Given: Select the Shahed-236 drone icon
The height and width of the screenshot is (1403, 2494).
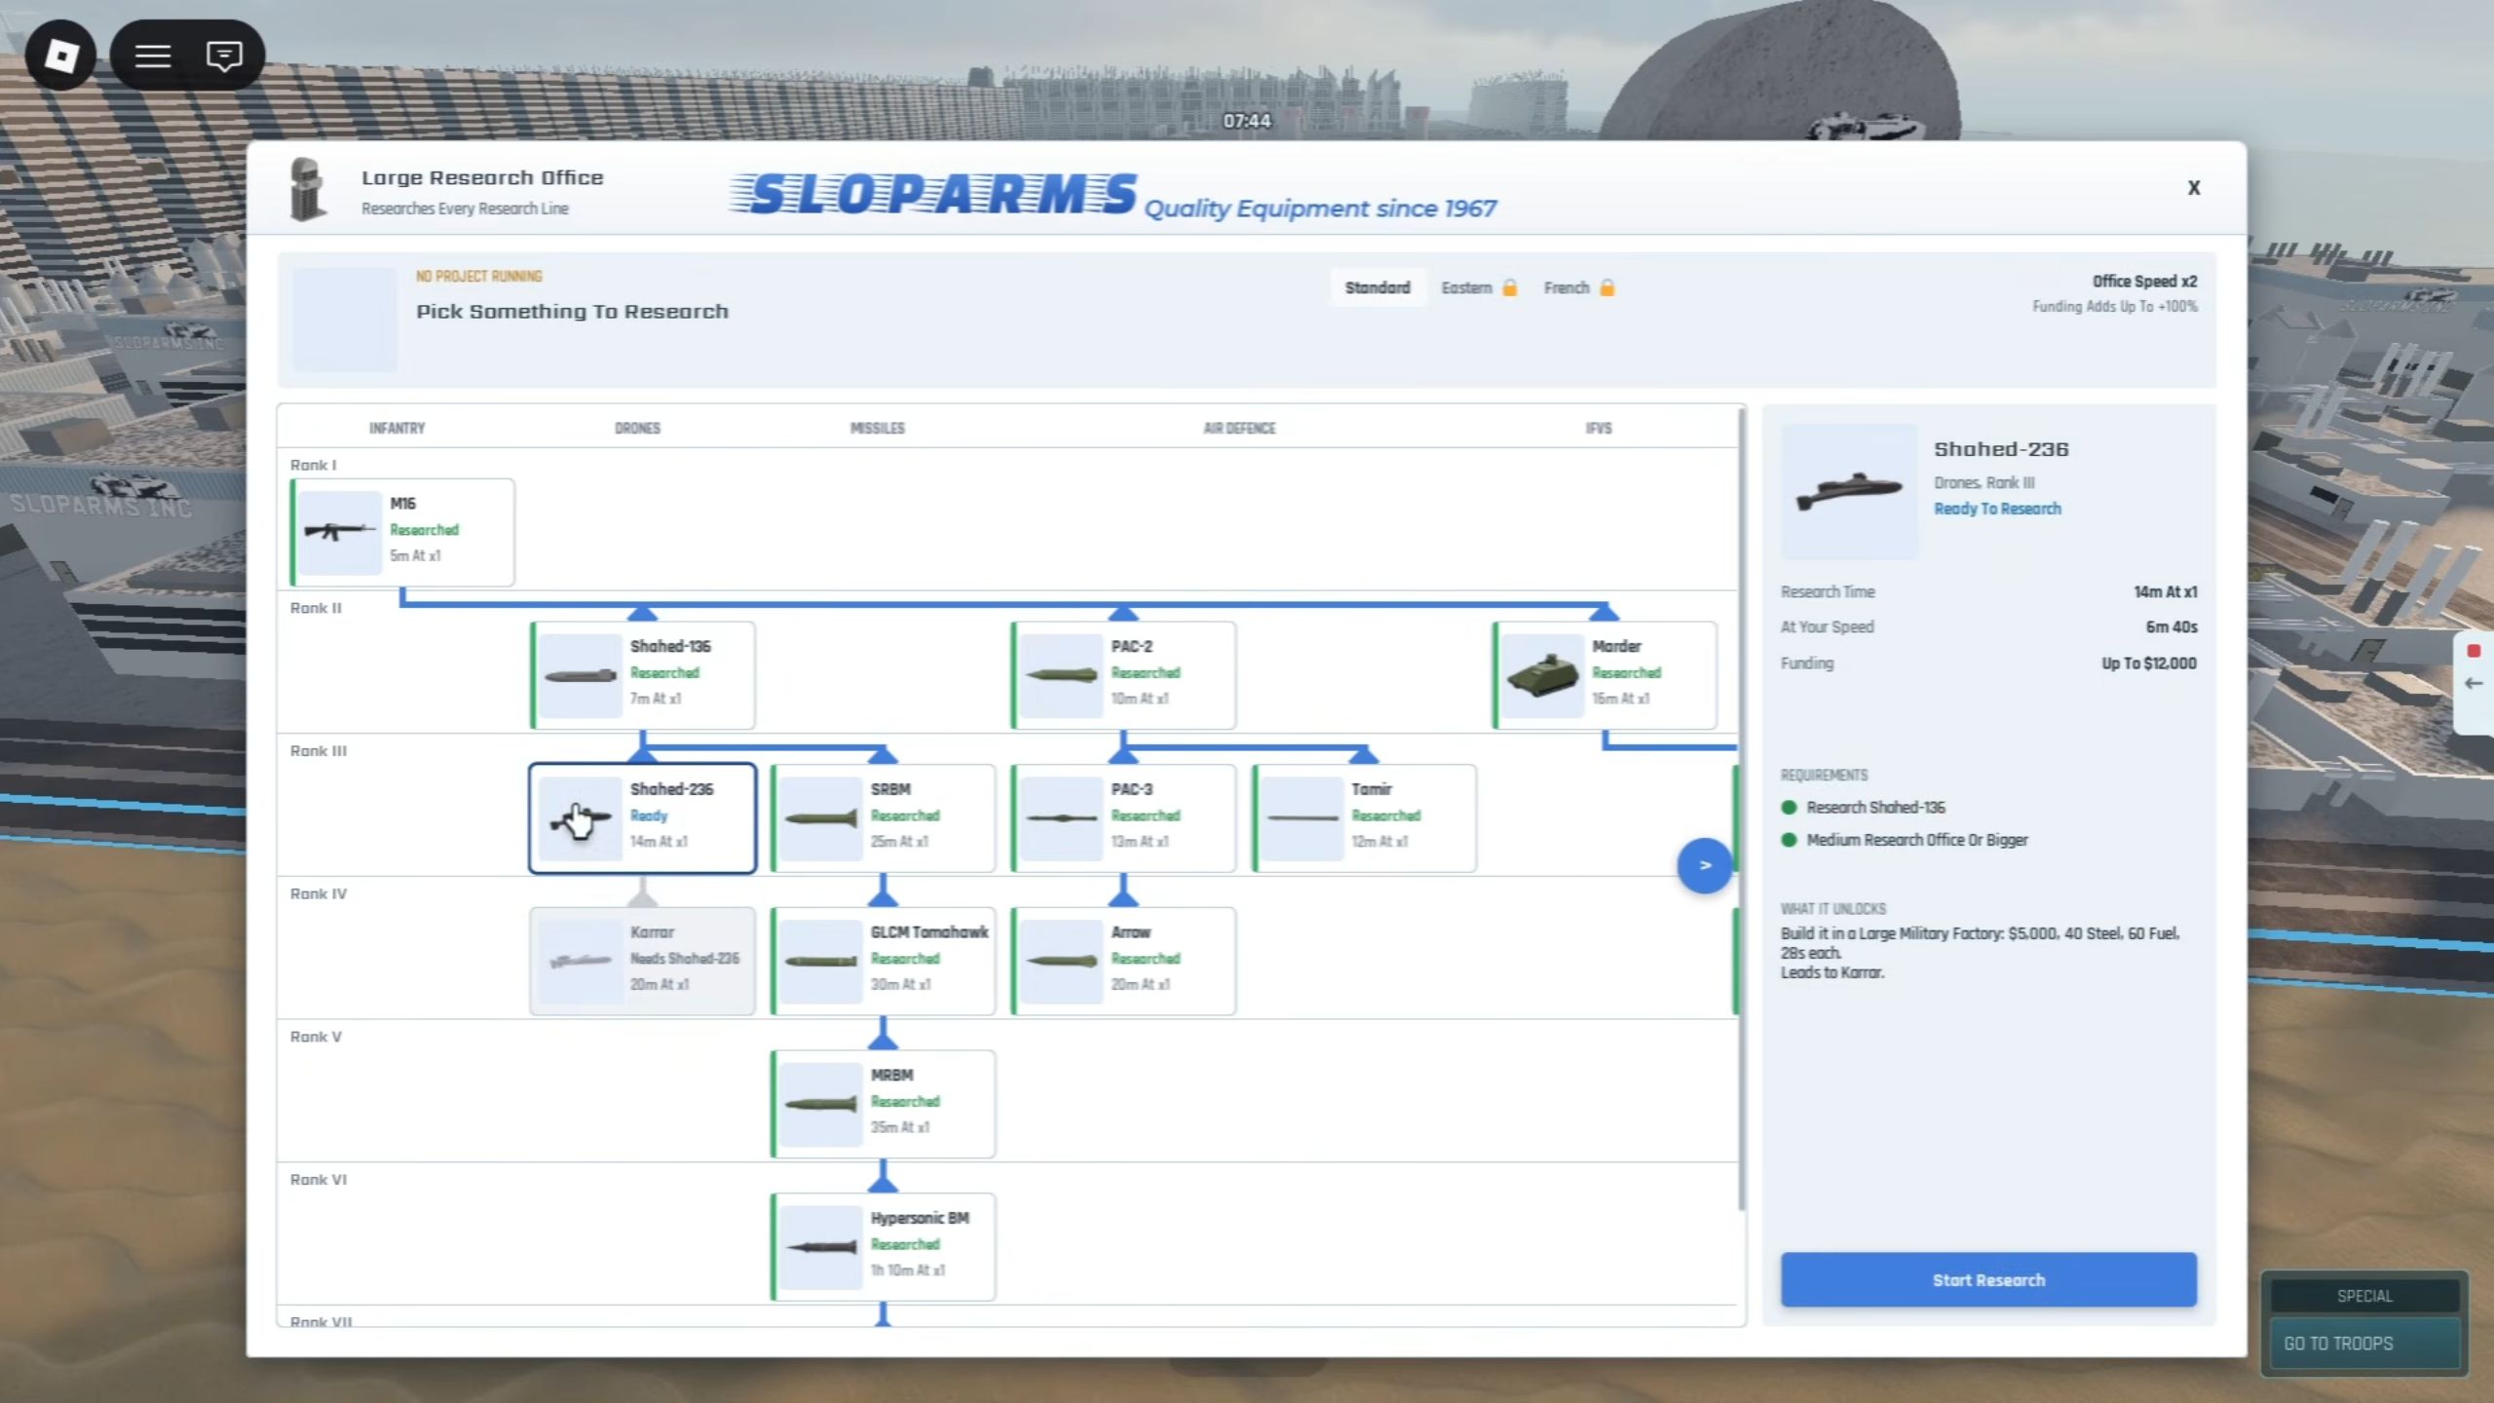Looking at the screenshot, I should click(581, 818).
